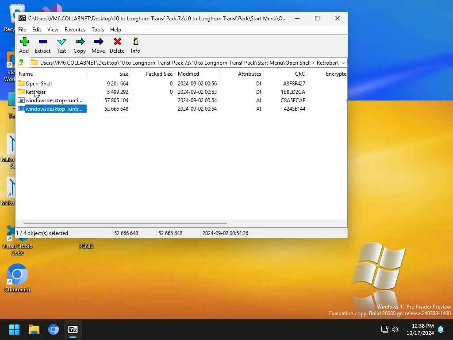Sort by the Size column header
453x340 pixels.
click(x=109, y=74)
